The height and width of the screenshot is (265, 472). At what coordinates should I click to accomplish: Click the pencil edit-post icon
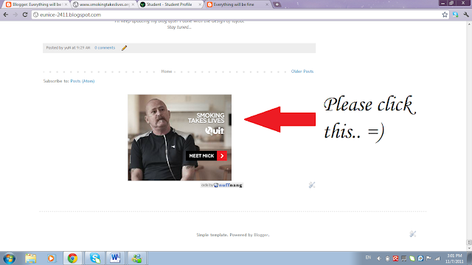pos(124,48)
